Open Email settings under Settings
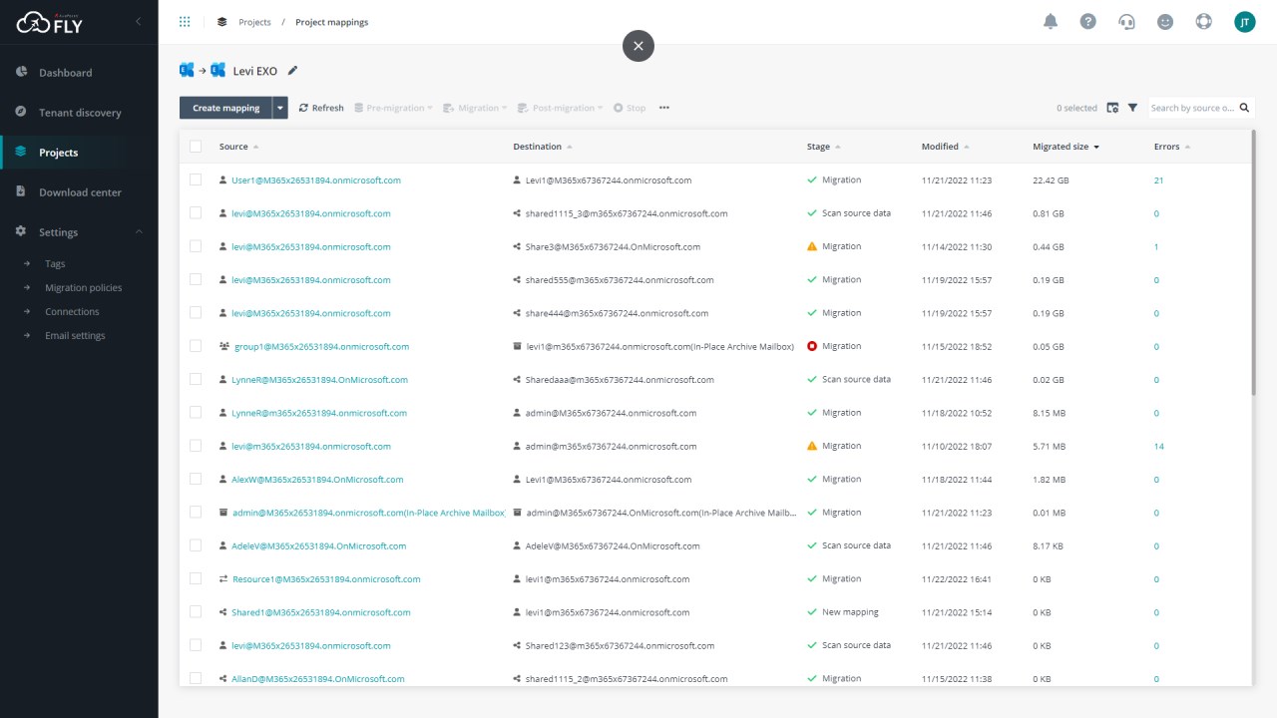Screen dimensions: 1277x718 75,336
